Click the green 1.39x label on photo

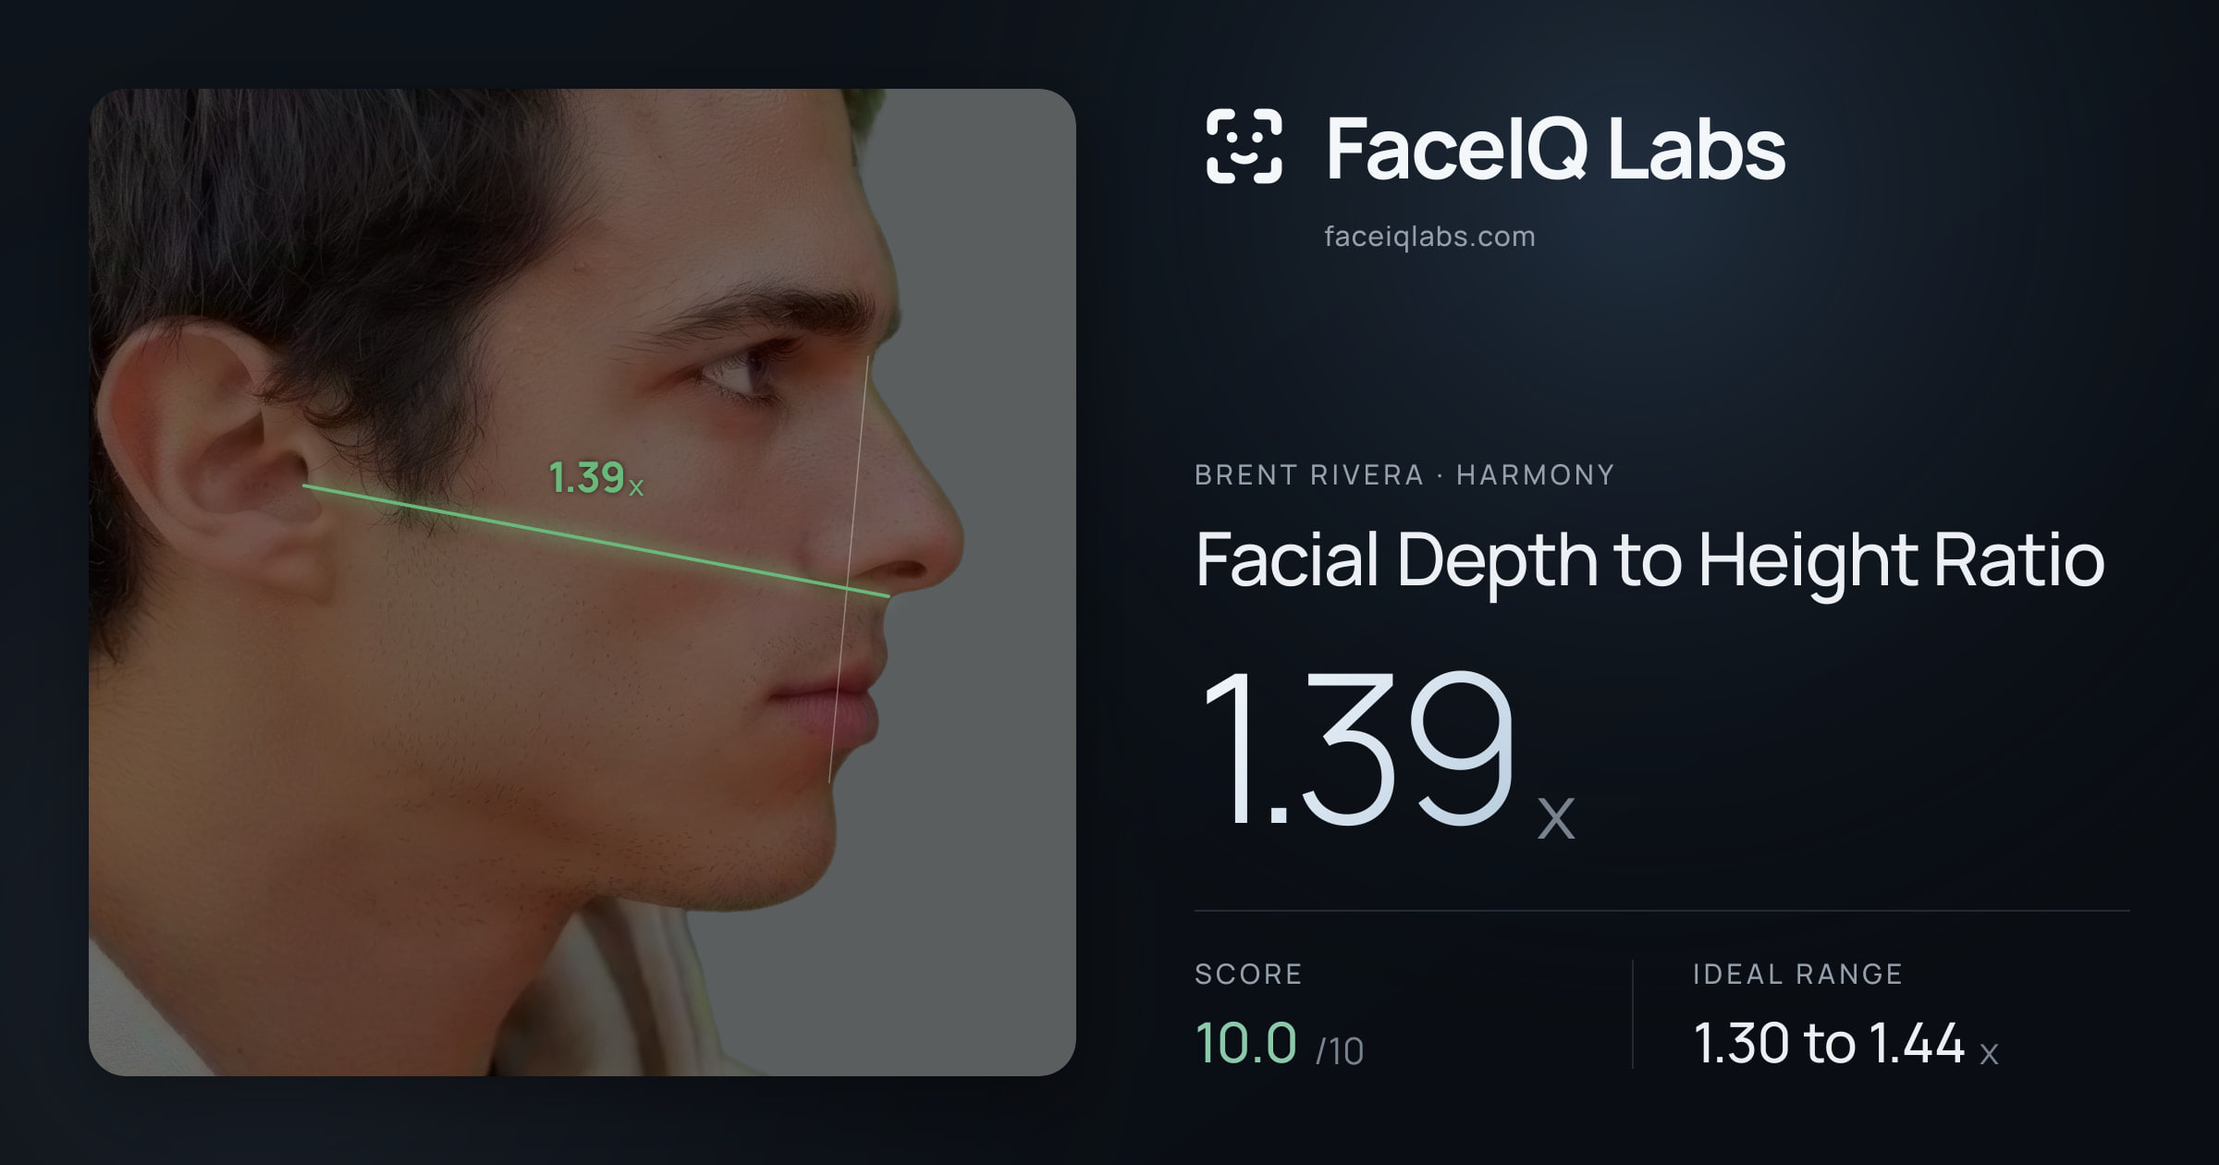596,479
